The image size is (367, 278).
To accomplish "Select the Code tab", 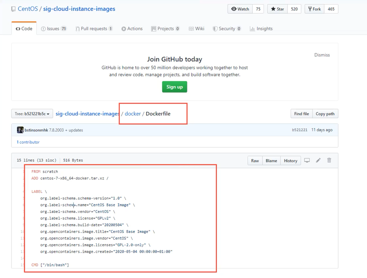I will [24, 28].
